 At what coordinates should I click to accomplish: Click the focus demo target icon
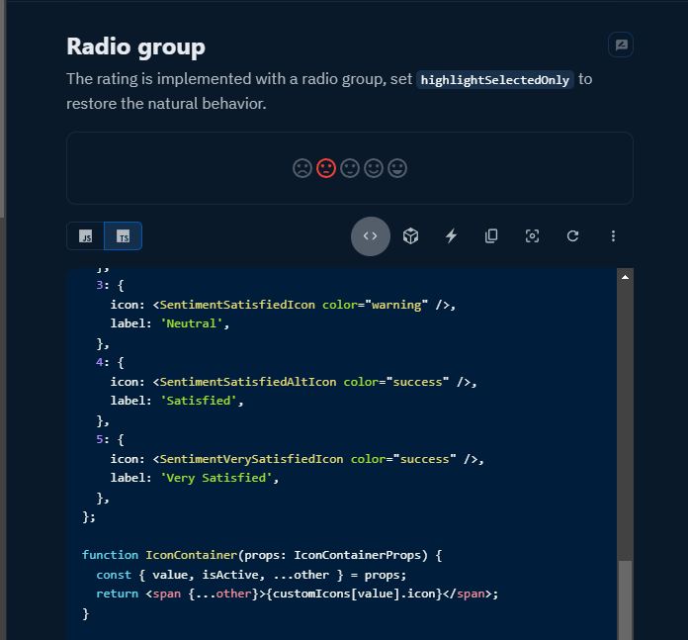pyautogui.click(x=532, y=236)
